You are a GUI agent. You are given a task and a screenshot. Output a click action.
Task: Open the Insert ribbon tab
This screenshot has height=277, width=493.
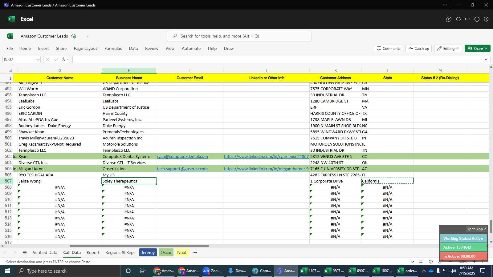point(43,48)
